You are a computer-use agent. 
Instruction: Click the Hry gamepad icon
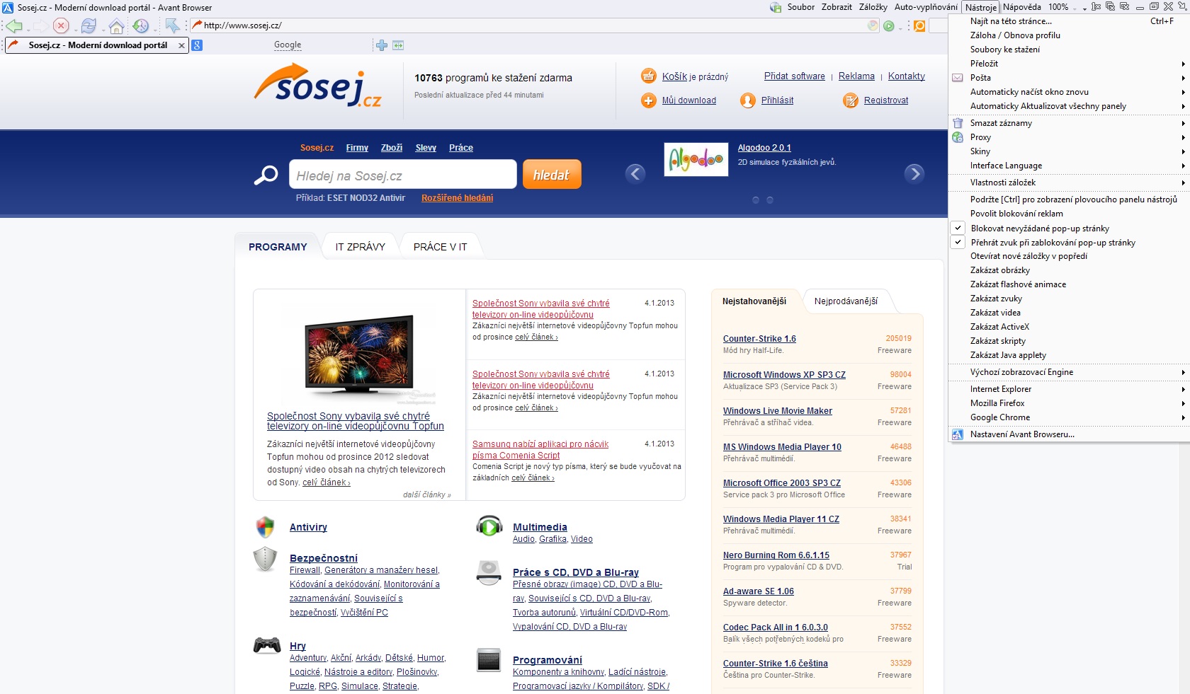(x=267, y=645)
